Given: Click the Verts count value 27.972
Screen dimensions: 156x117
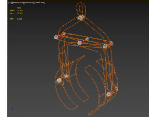Looking at the screenshot, I should tap(20, 13).
